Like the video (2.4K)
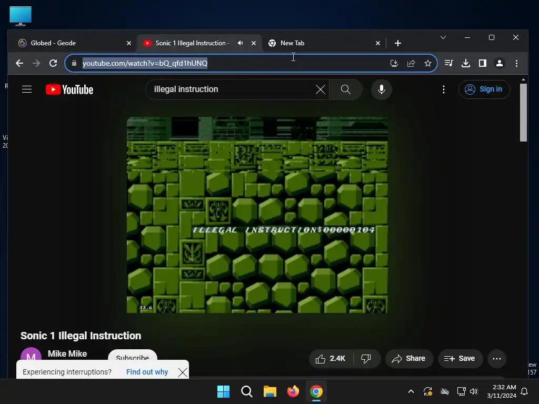Image resolution: width=539 pixels, height=404 pixels. (x=331, y=359)
